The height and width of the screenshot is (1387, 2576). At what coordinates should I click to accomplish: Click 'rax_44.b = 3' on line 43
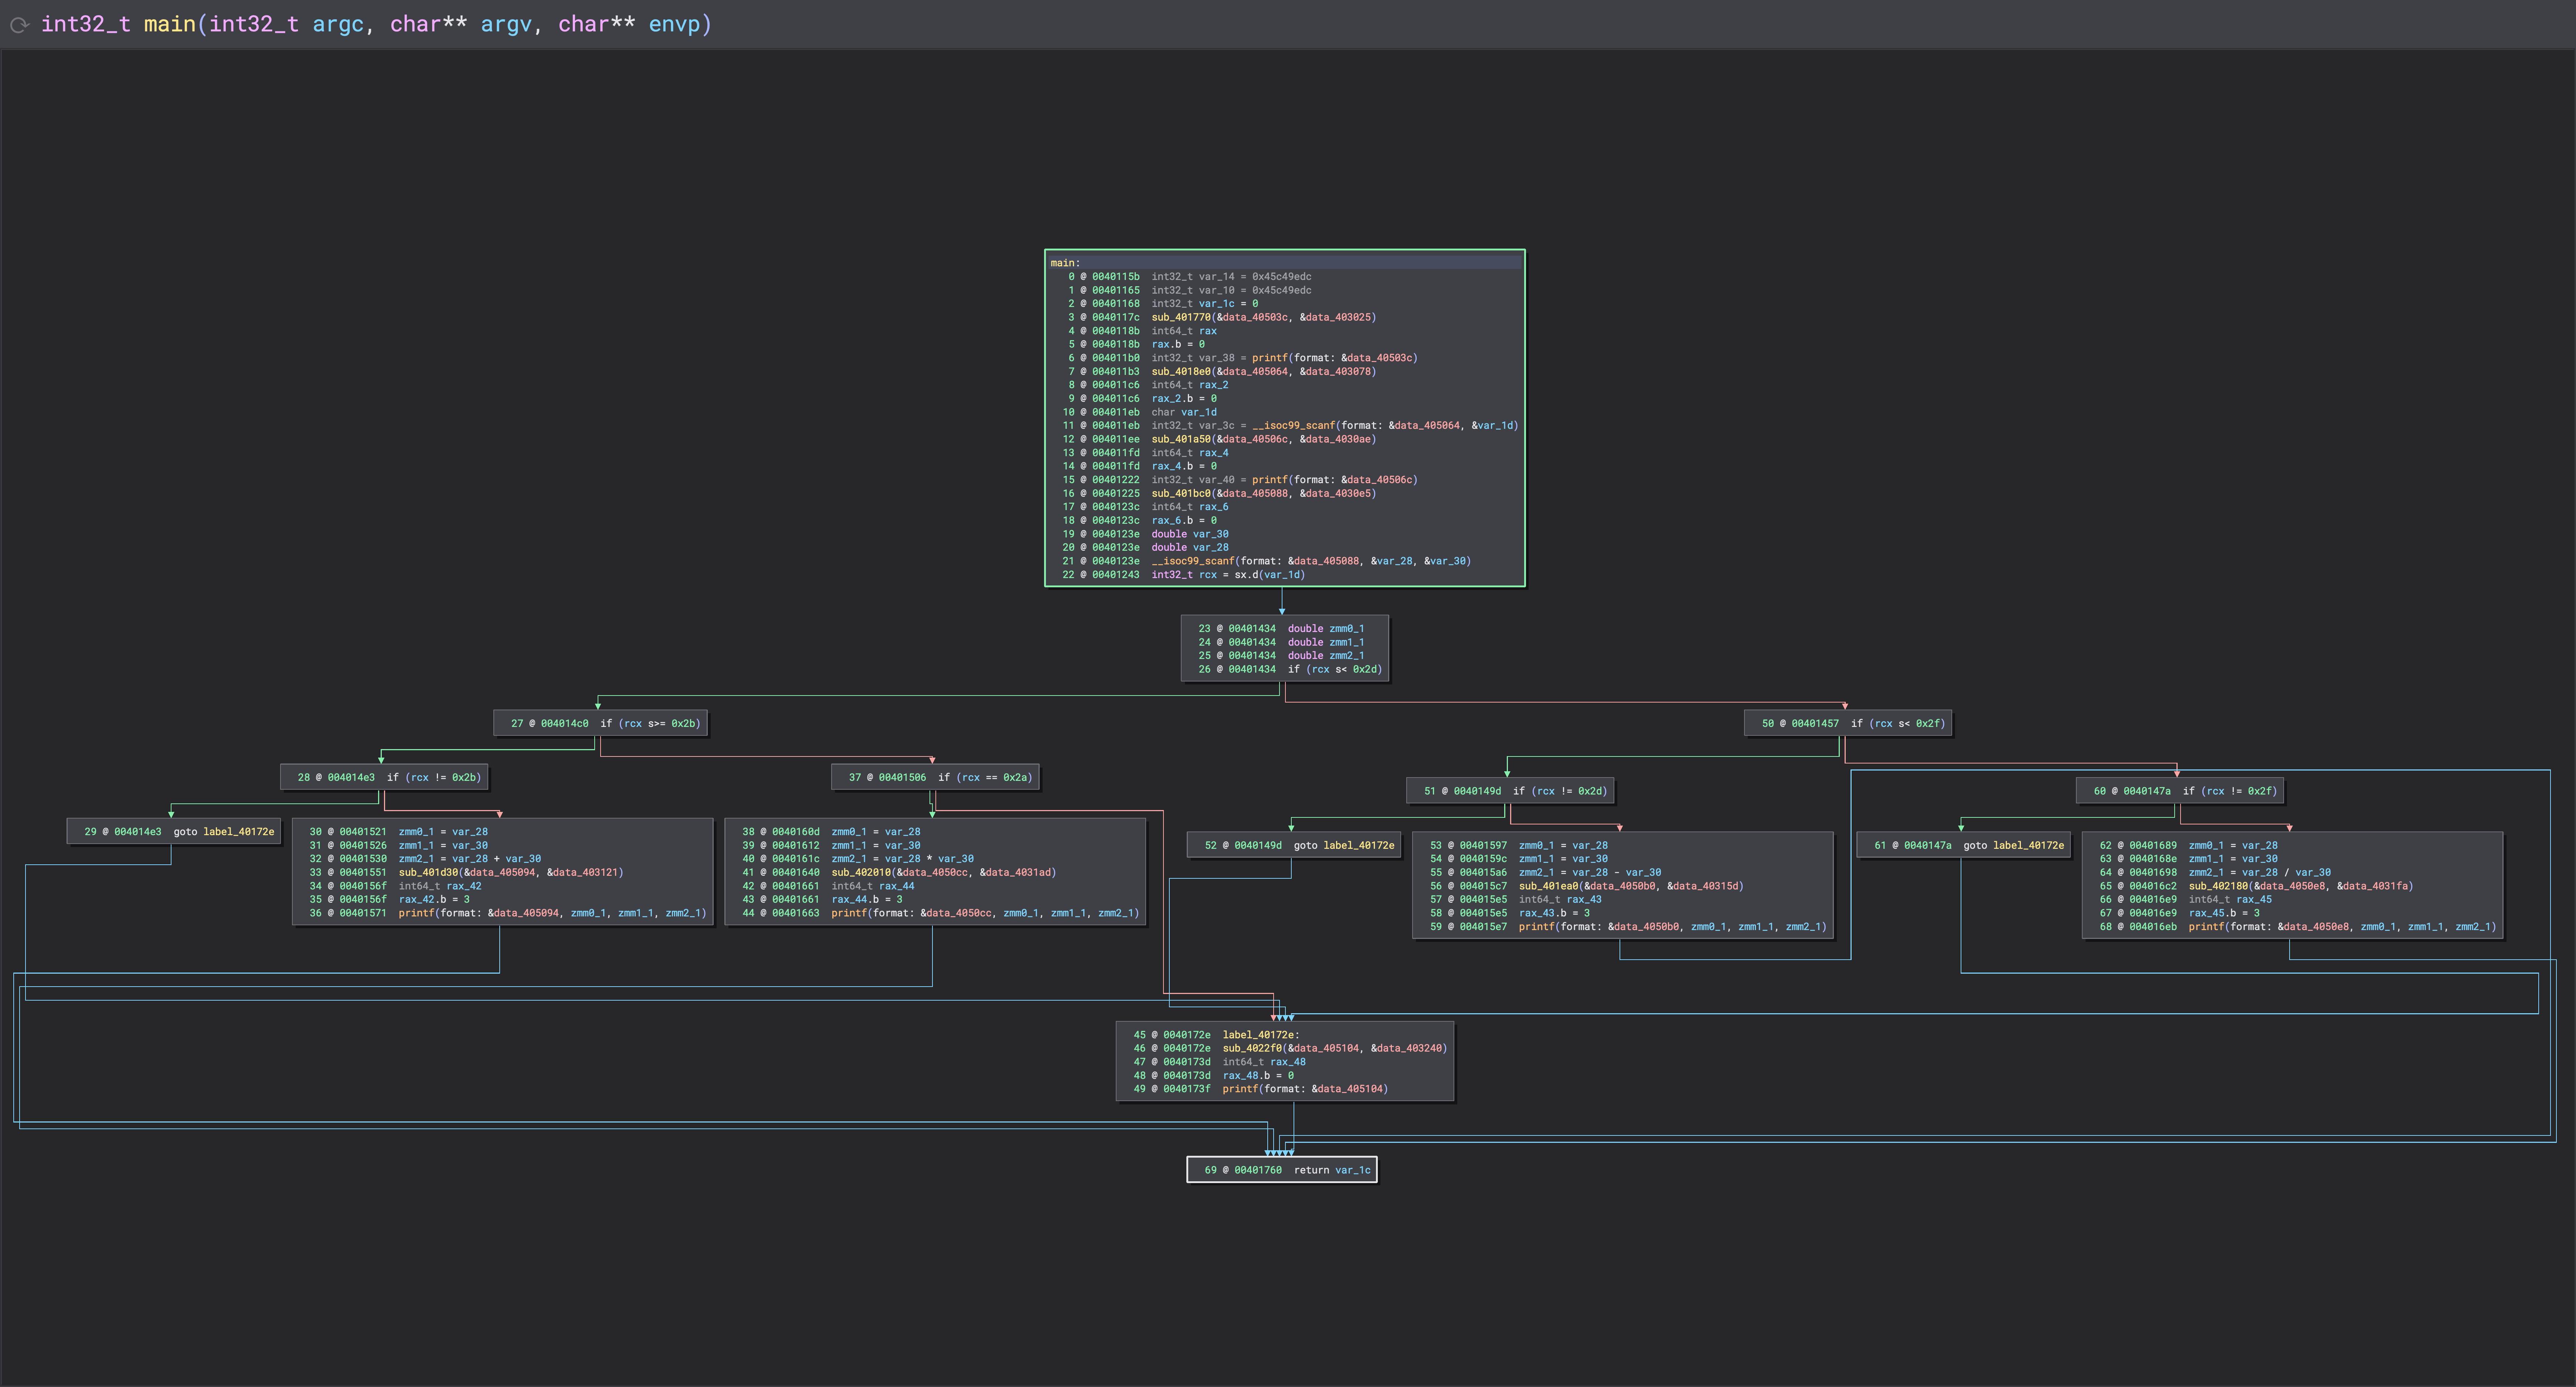[867, 899]
